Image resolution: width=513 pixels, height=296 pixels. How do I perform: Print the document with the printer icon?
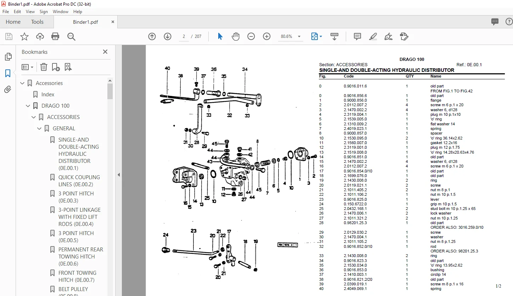(x=55, y=36)
